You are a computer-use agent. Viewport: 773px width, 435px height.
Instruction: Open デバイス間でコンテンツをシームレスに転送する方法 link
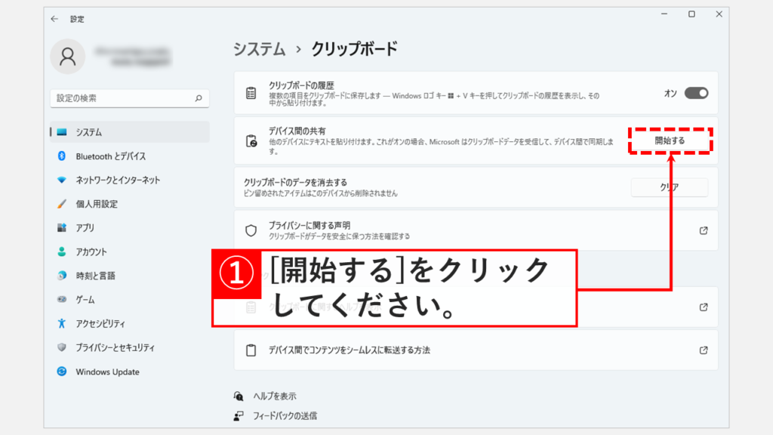(703, 350)
